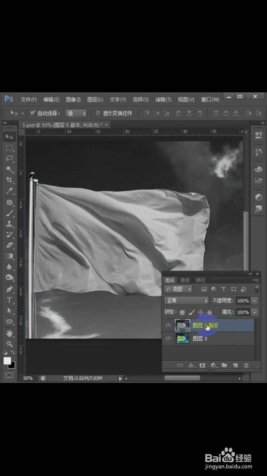Create new fill or adjustment layer
This screenshot has height=476, width=267.
pyautogui.click(x=213, y=365)
